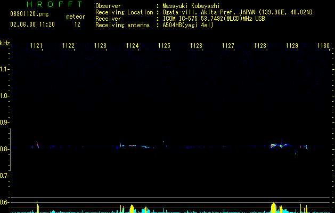335x213 pixels.
Task: Click the HROFFT title text
Action: coord(54,4)
